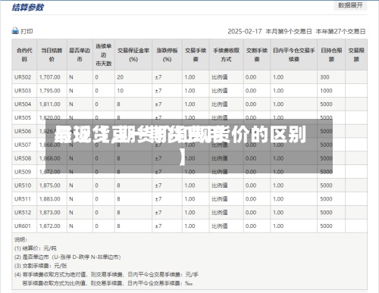Click ±7 in the UR601 row

click(x=158, y=226)
